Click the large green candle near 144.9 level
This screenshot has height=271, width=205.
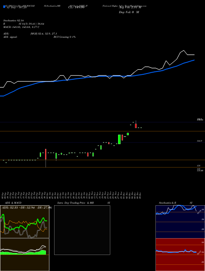coord(119,139)
